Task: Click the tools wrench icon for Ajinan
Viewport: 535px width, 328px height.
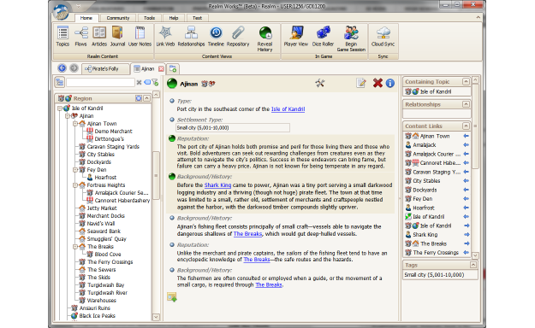Action: coord(319,83)
